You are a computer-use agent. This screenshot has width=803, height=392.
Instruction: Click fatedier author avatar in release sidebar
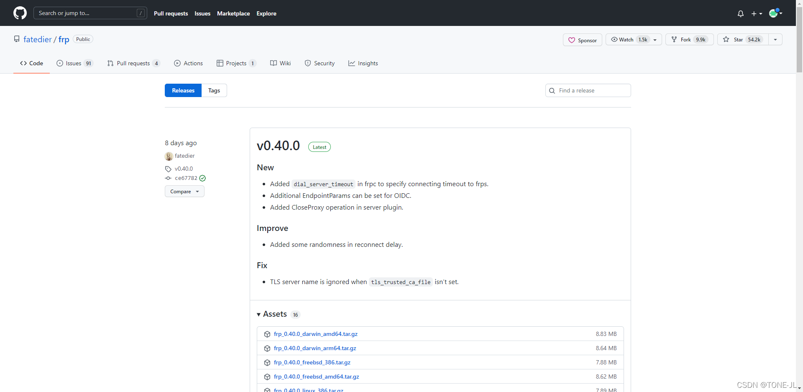pyautogui.click(x=169, y=156)
